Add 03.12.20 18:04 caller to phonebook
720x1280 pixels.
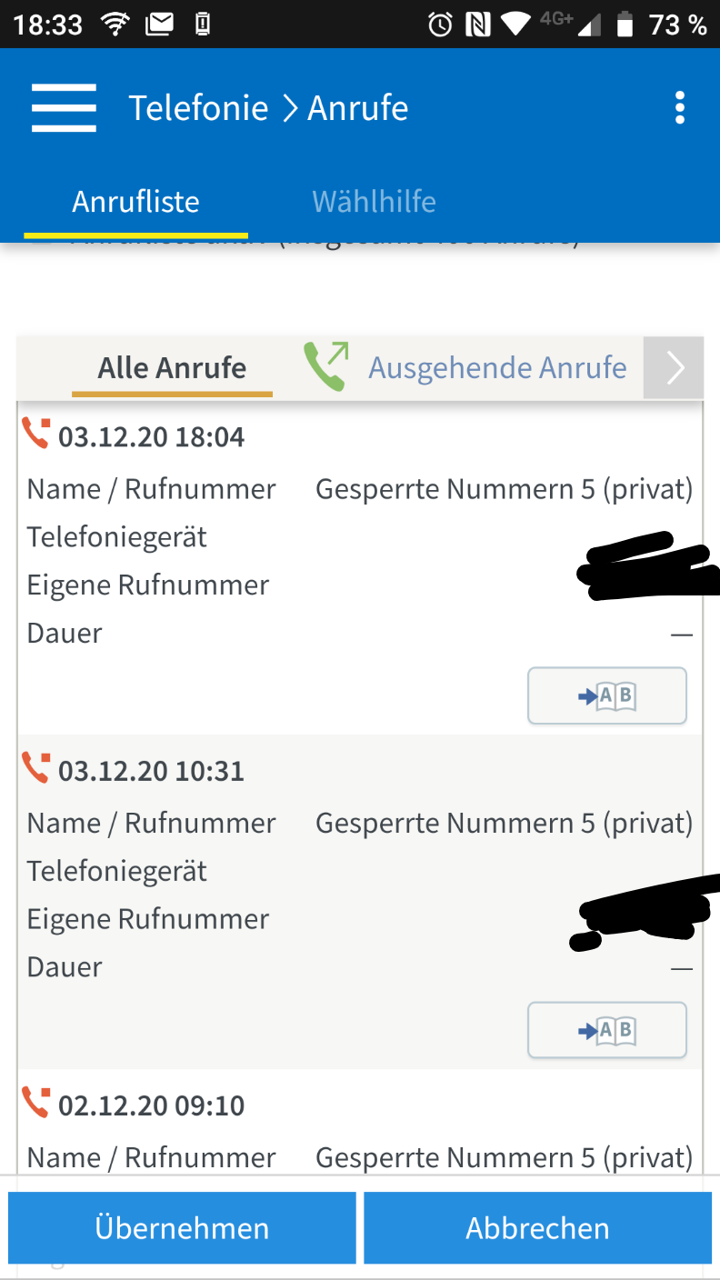pyautogui.click(x=606, y=696)
